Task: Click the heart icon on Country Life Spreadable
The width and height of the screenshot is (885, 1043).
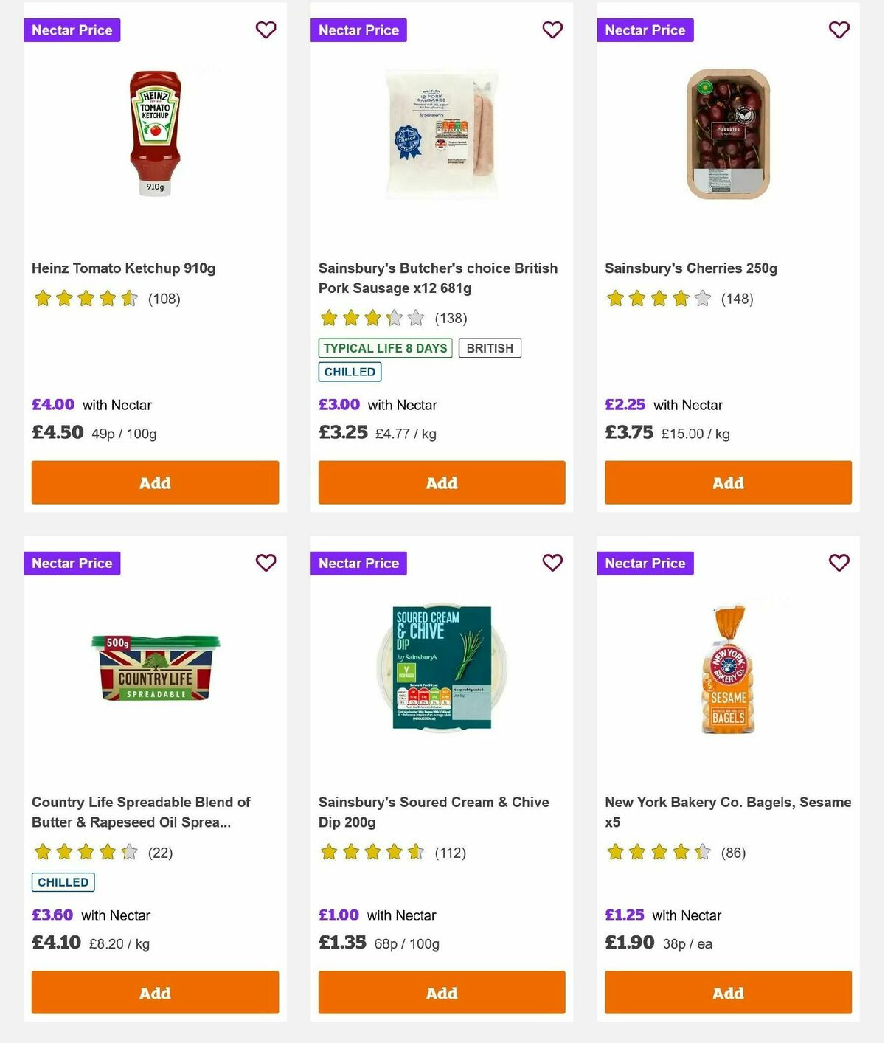Action: (265, 562)
